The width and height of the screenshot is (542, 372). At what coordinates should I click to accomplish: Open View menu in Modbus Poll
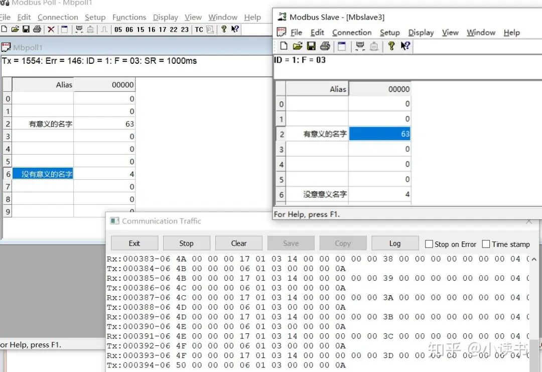coord(193,17)
